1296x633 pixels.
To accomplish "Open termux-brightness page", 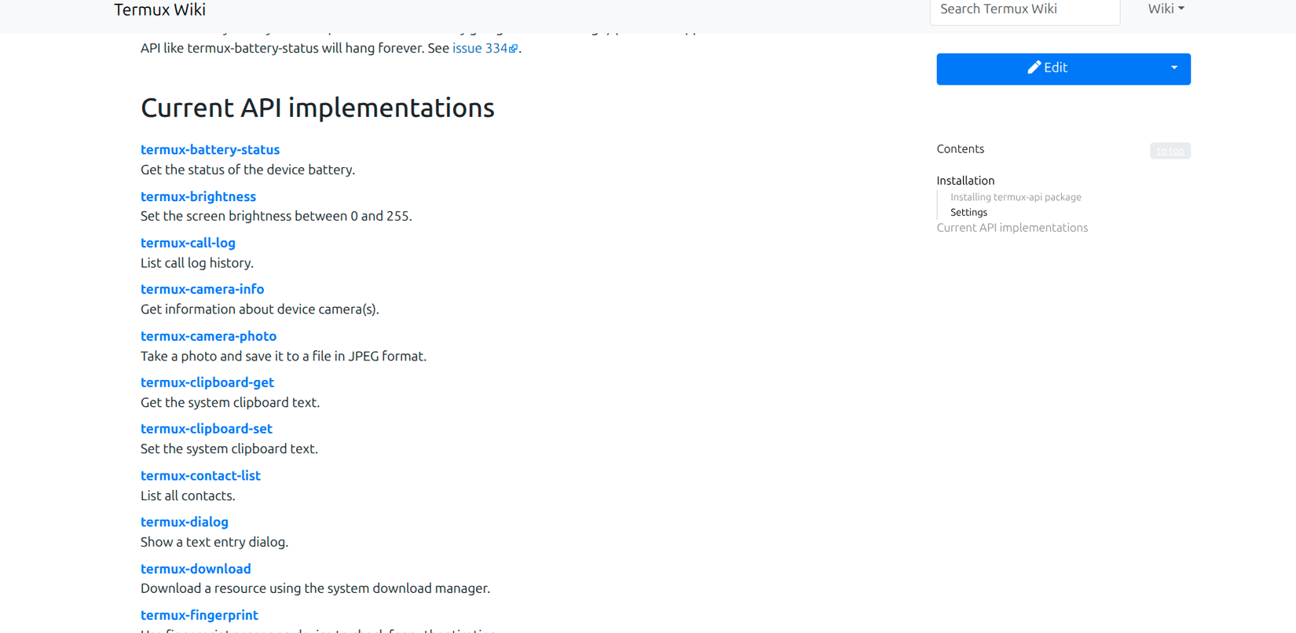I will point(198,196).
